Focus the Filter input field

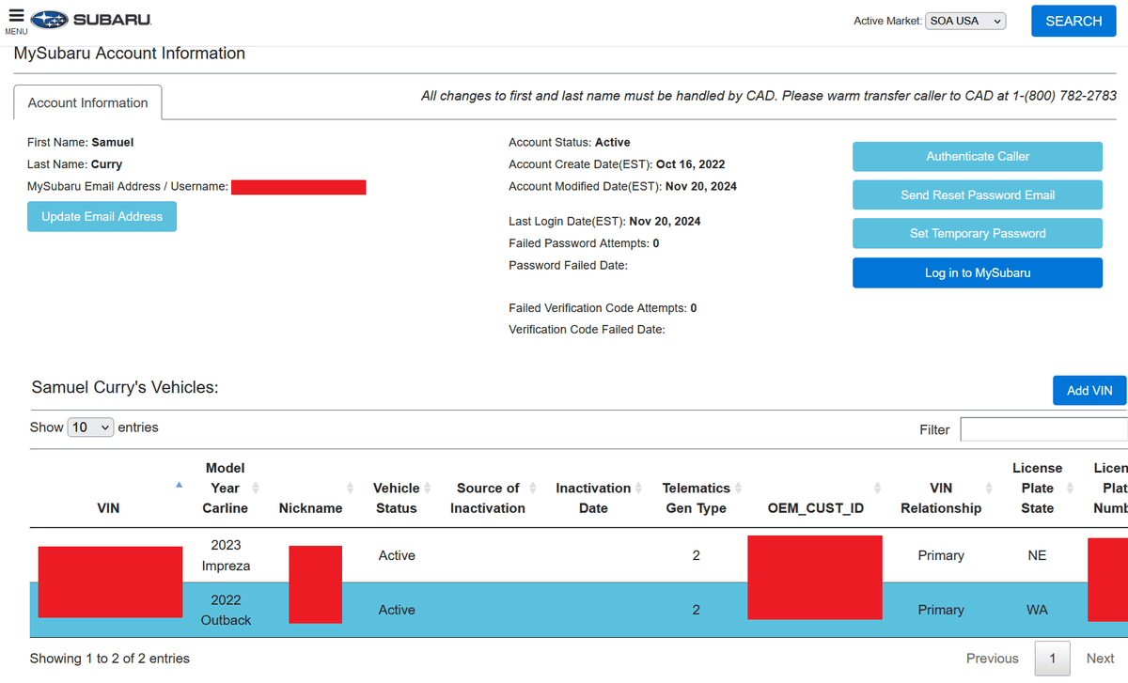1043,429
